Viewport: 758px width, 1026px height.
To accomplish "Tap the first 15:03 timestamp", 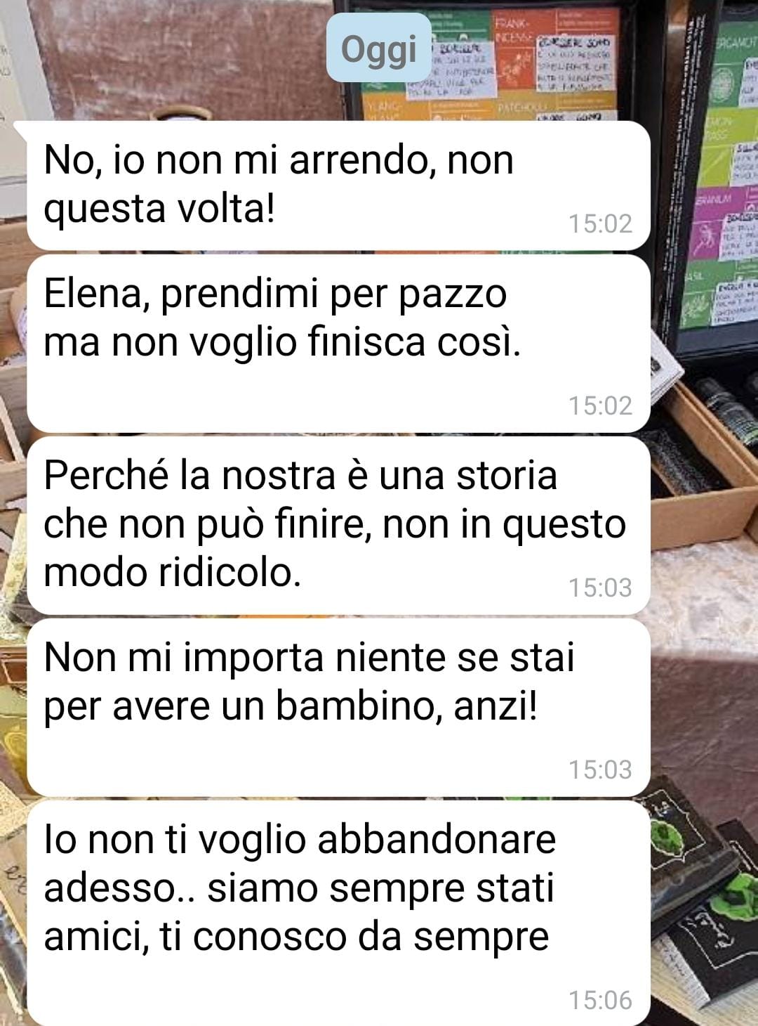I will tap(600, 587).
